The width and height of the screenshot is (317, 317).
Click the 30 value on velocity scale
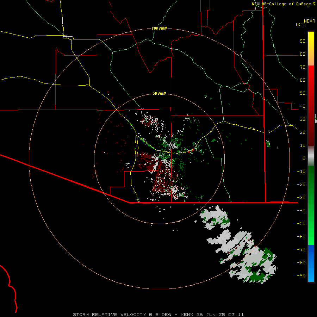(303, 119)
